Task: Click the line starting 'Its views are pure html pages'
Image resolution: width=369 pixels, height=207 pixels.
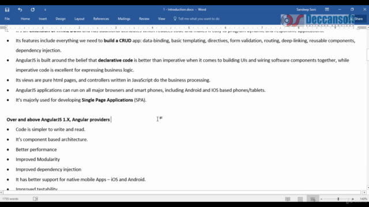Action: pyautogui.click(x=113, y=80)
